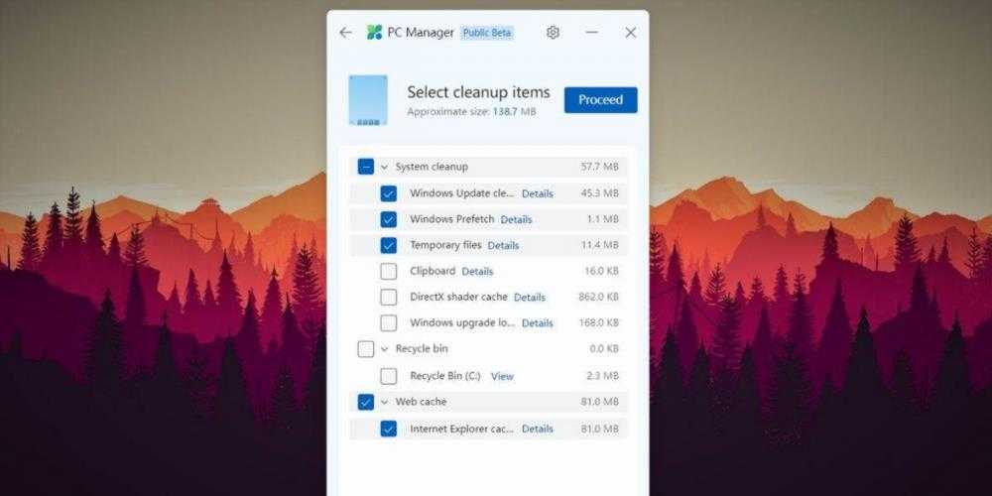The height and width of the screenshot is (496, 992).
Task: Click the Web cache label
Action: (x=421, y=402)
